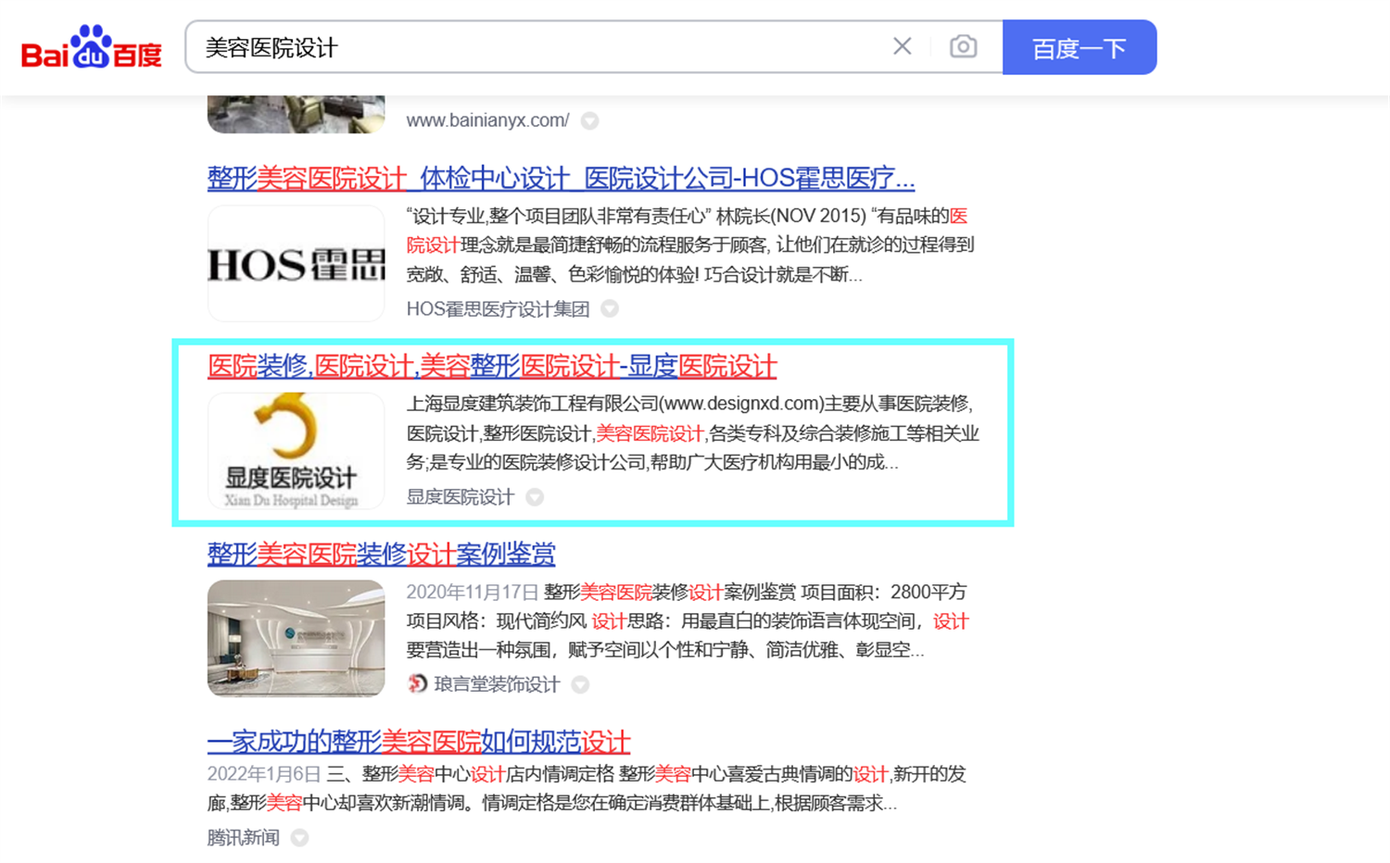Open the 显度医院设计 source link

click(460, 497)
